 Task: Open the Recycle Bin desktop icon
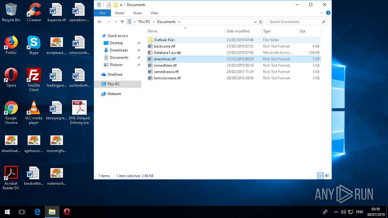[11, 13]
